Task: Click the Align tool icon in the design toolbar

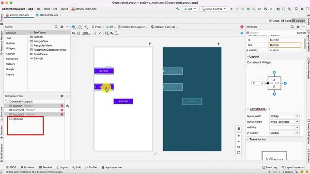Action: point(111,33)
